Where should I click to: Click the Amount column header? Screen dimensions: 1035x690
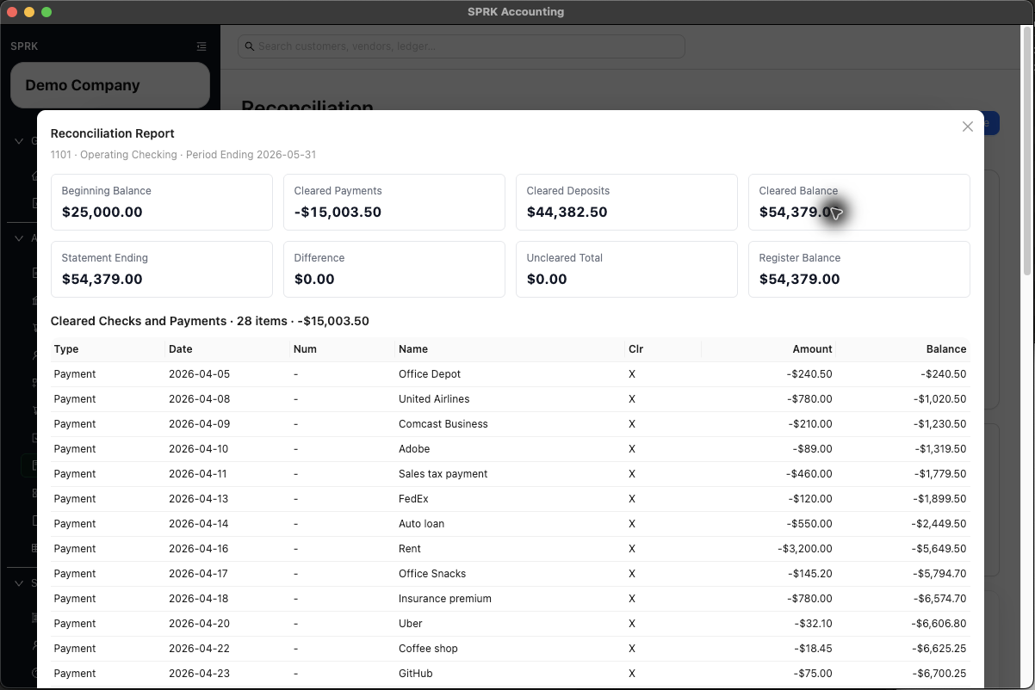pos(812,349)
